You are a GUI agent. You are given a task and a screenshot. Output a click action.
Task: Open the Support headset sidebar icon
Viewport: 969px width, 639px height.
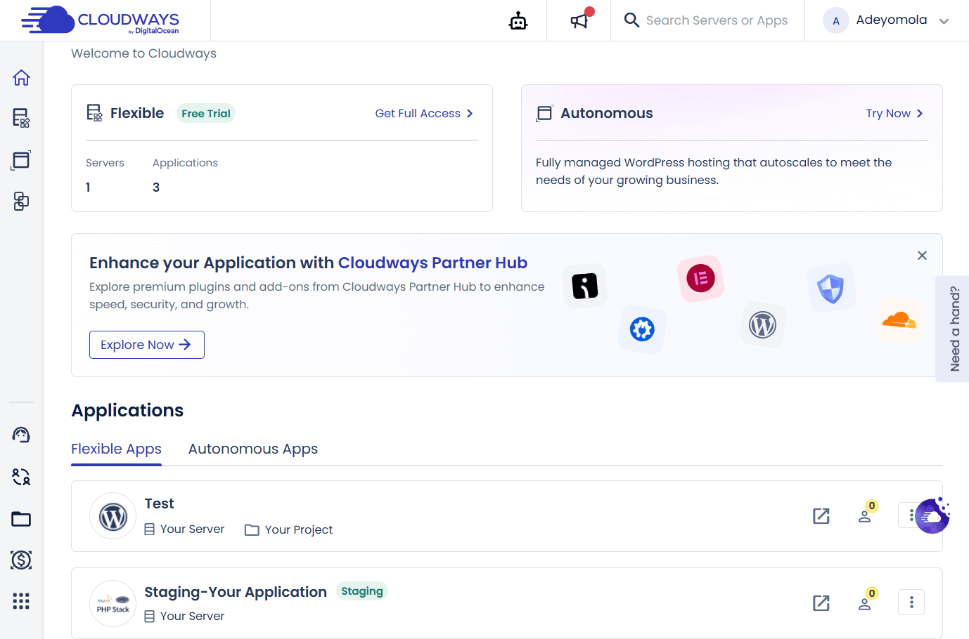click(21, 435)
